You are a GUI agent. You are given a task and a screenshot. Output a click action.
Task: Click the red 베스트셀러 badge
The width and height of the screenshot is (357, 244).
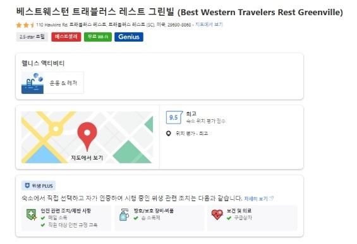[66, 37]
